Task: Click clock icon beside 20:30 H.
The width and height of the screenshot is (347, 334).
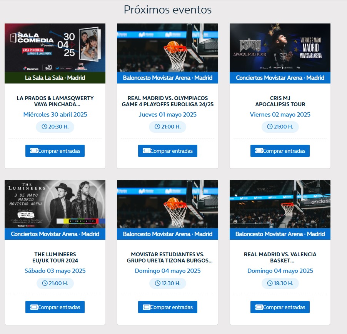Action: pos(45,127)
